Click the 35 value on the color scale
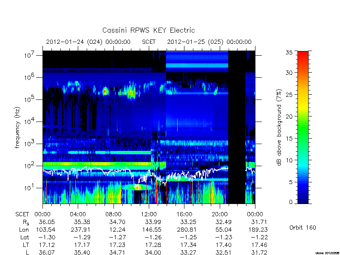Viewport: 340px width, 255px height. point(289,53)
